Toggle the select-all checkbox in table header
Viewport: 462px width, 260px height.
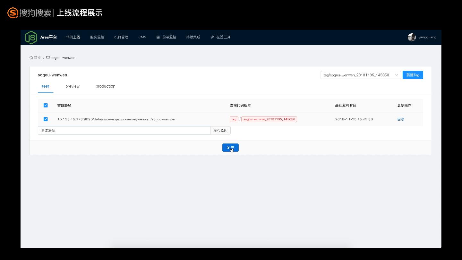click(46, 105)
